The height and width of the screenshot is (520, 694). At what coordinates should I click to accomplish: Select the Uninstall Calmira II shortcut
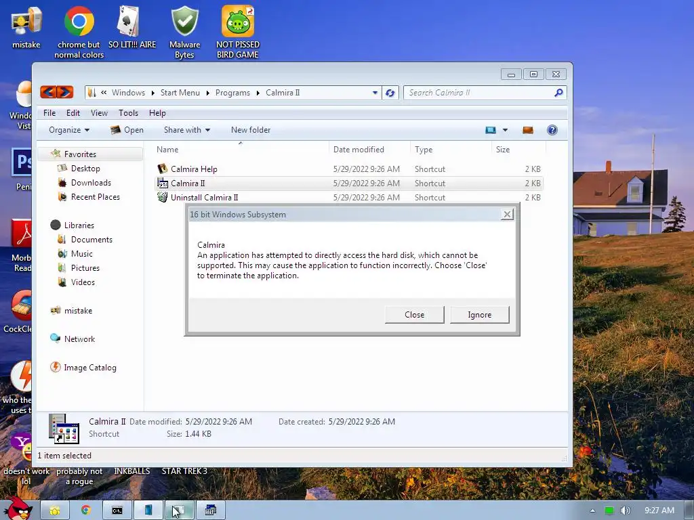204,197
